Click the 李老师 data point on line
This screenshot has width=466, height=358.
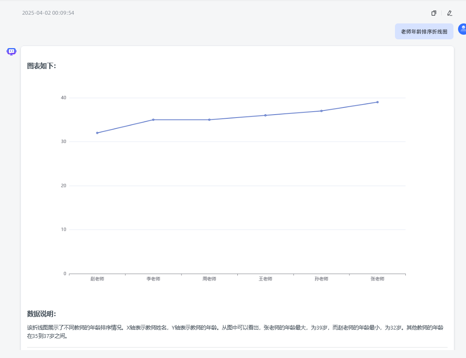point(153,120)
